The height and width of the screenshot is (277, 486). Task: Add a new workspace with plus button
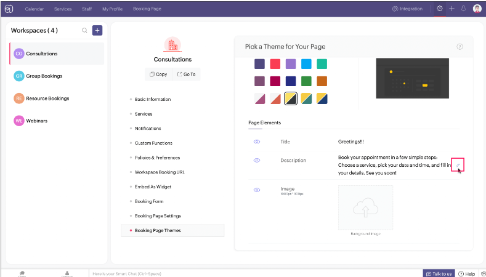point(97,30)
